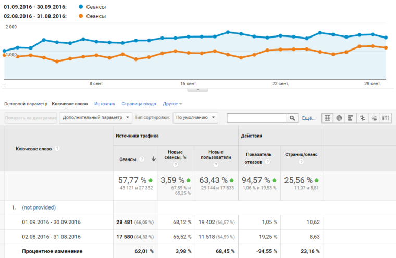Open help icon next to Сеансы header
Screen dimensions: 396x258
pyautogui.click(x=142, y=159)
